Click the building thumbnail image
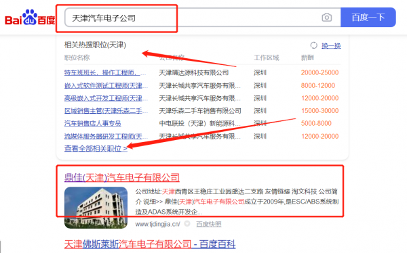Screen dimensions: 407x253 click(x=96, y=208)
